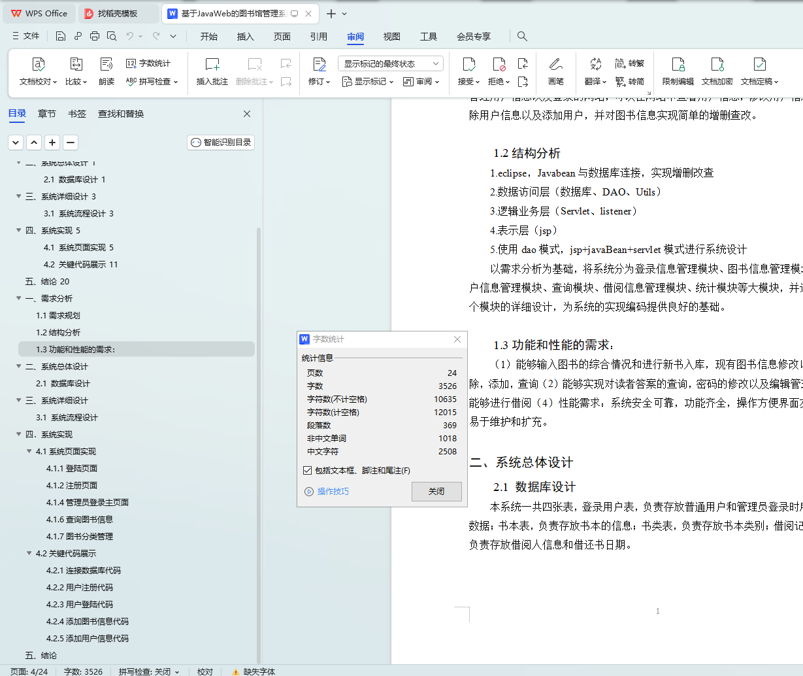Open the quick access toolbar customize chevron
This screenshot has height=676, width=803.
pyautogui.click(x=173, y=37)
